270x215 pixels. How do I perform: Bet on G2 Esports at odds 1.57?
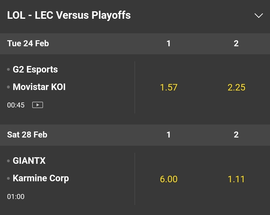pyautogui.click(x=168, y=87)
